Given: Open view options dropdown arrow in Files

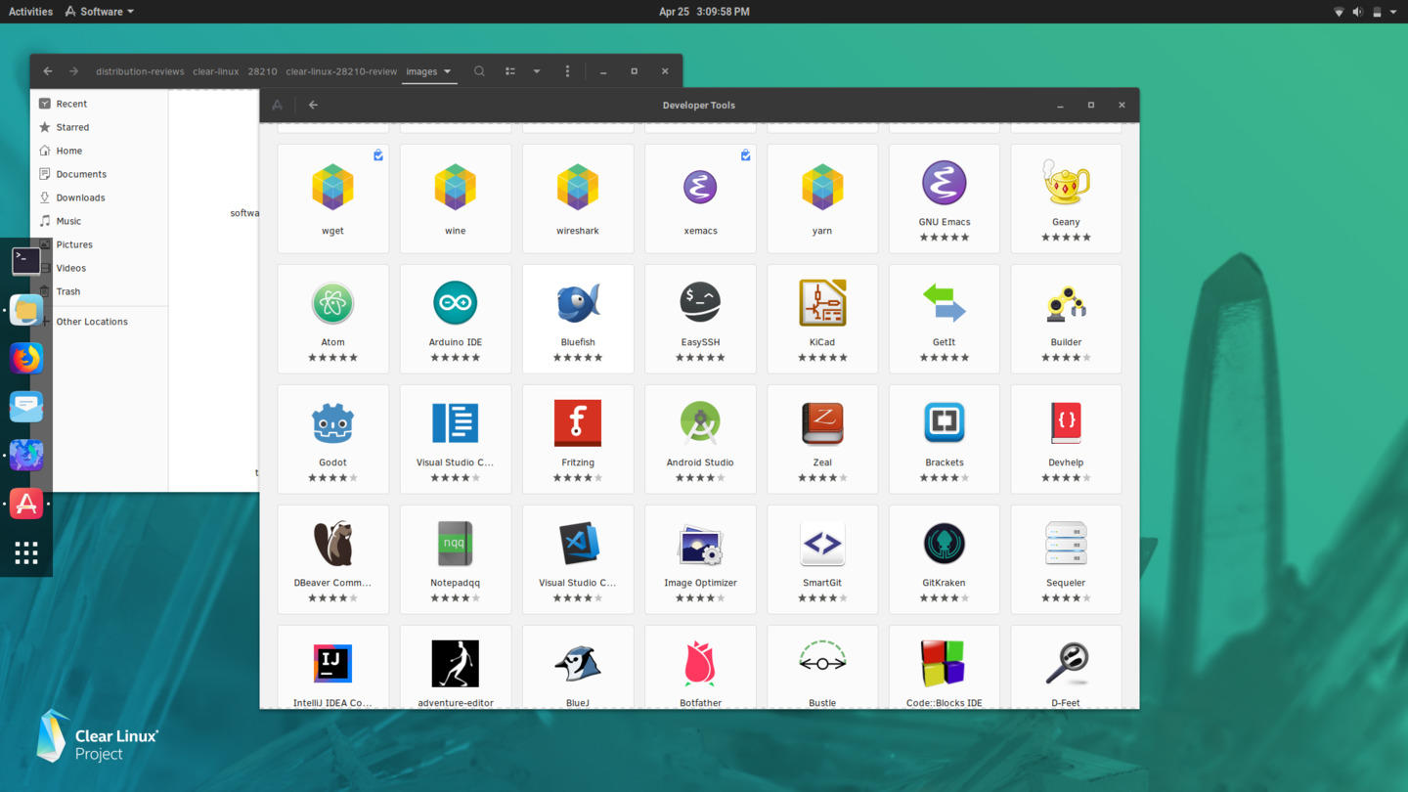Looking at the screenshot, I should (x=537, y=71).
